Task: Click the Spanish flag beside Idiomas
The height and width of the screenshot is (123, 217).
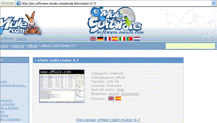Action: click(x=118, y=99)
